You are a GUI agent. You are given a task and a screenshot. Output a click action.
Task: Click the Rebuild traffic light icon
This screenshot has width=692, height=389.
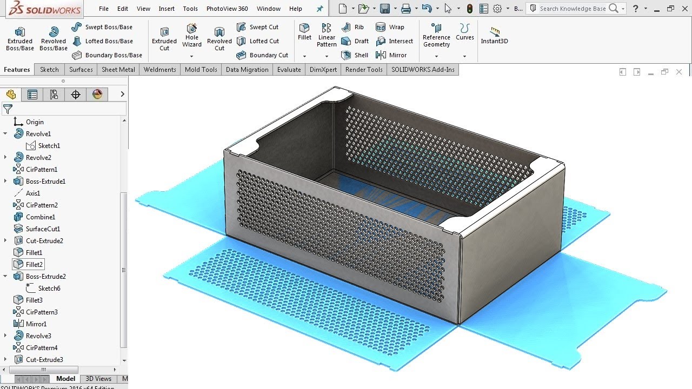tap(469, 9)
